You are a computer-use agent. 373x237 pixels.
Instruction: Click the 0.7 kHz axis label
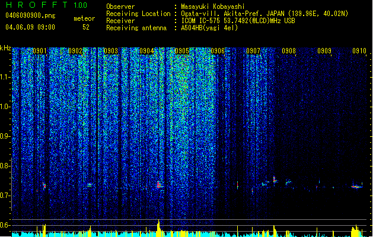click(5, 196)
